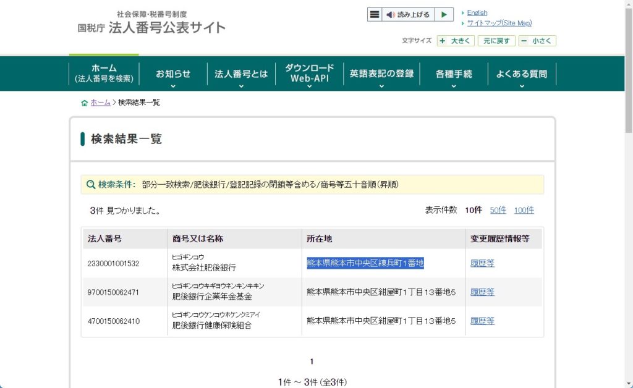Click the home icon in breadcrumb
Image resolution: width=633 pixels, height=388 pixels.
click(x=85, y=103)
